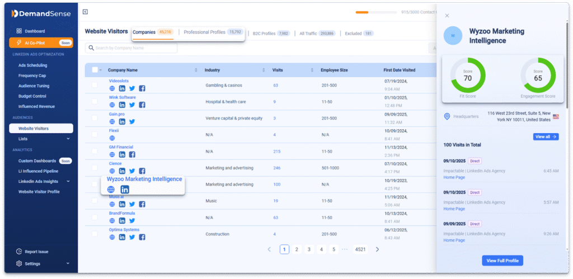This screenshot has width=573, height=279.
Task: Click Wink Software Twitter icon
Action: tap(132, 105)
